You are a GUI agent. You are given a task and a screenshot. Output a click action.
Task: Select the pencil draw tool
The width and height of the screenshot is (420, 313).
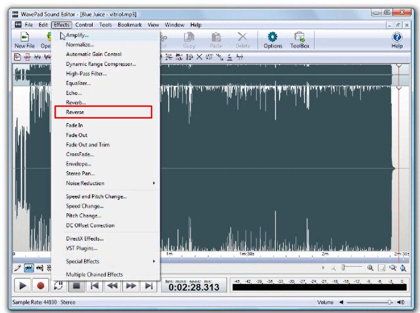pos(17,268)
